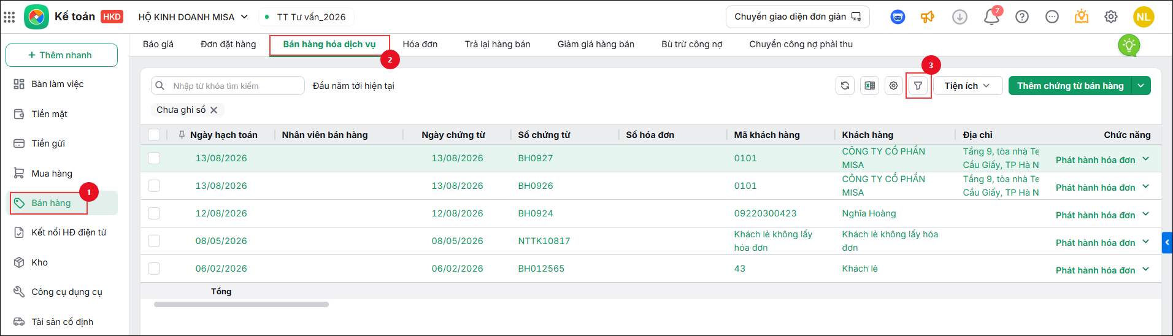Click the pin icon beside Ngày hạch toán
Image resolution: width=1173 pixels, height=336 pixels.
[x=182, y=135]
